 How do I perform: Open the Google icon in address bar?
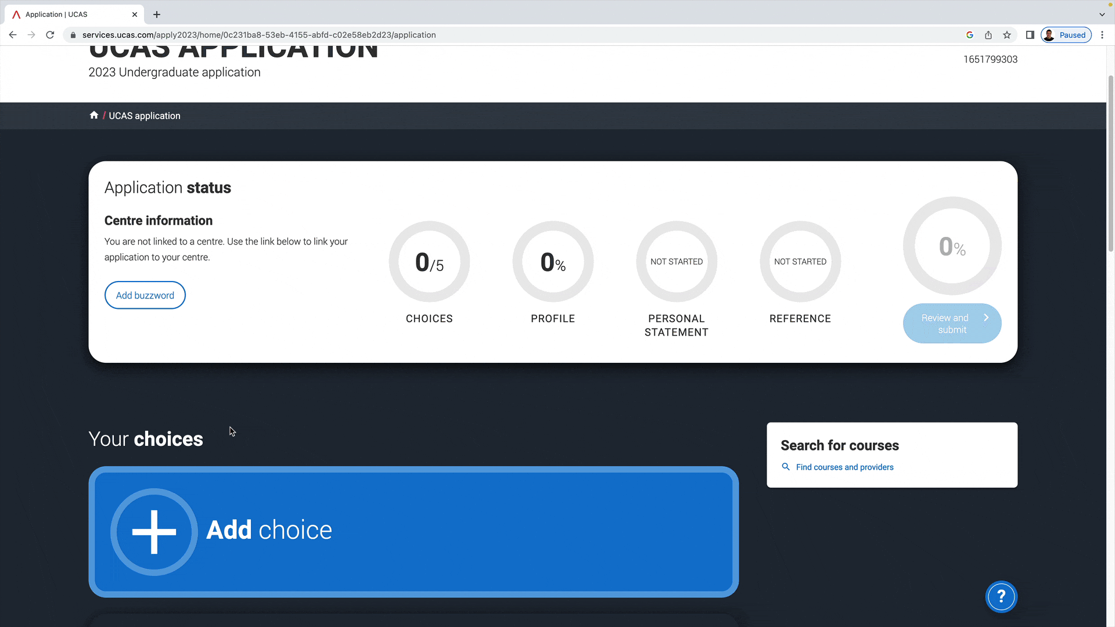[970, 35]
